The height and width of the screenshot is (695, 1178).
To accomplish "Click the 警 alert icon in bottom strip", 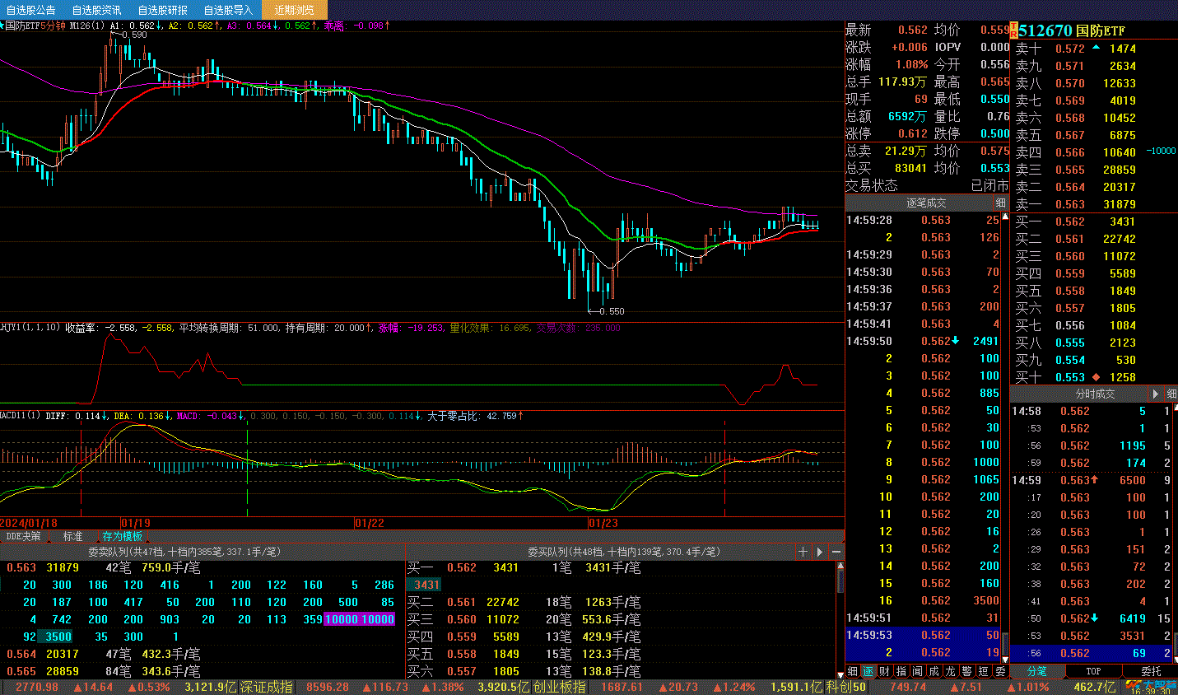I will click(966, 671).
